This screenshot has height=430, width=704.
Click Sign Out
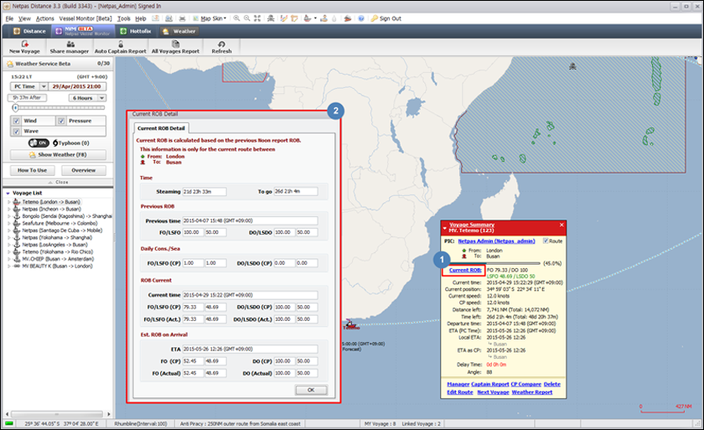(391, 18)
